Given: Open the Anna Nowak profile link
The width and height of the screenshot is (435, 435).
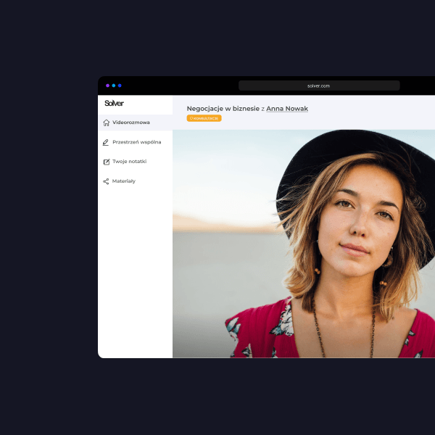Looking at the screenshot, I should [x=287, y=109].
